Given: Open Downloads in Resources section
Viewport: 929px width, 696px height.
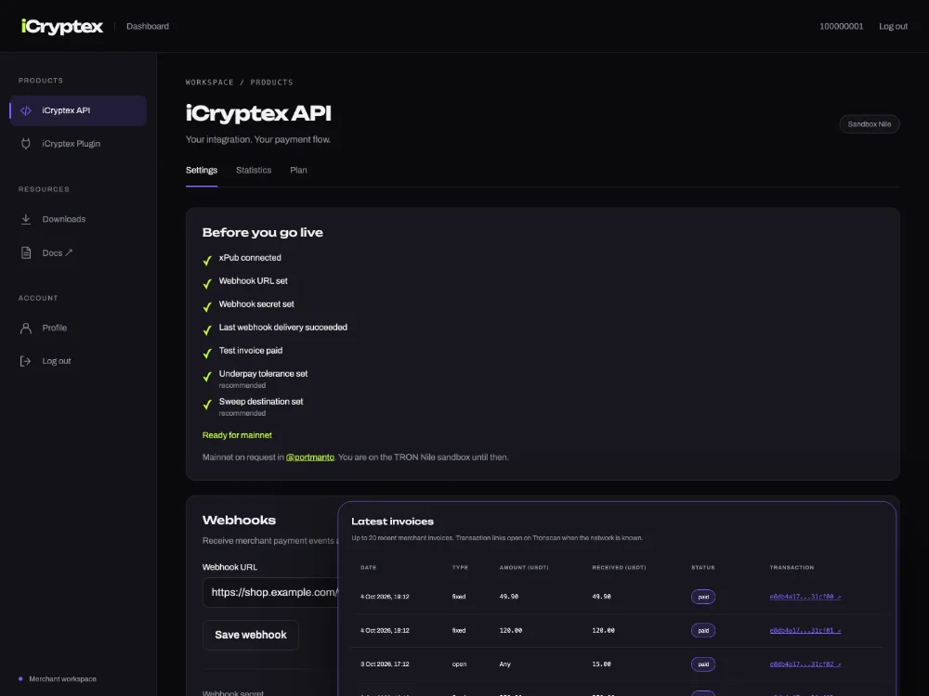Looking at the screenshot, I should click(78, 219).
